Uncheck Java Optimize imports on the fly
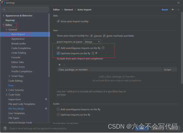 pos(58,53)
